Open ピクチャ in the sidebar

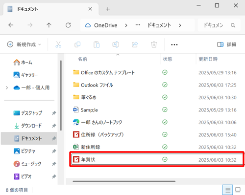coord(24,151)
